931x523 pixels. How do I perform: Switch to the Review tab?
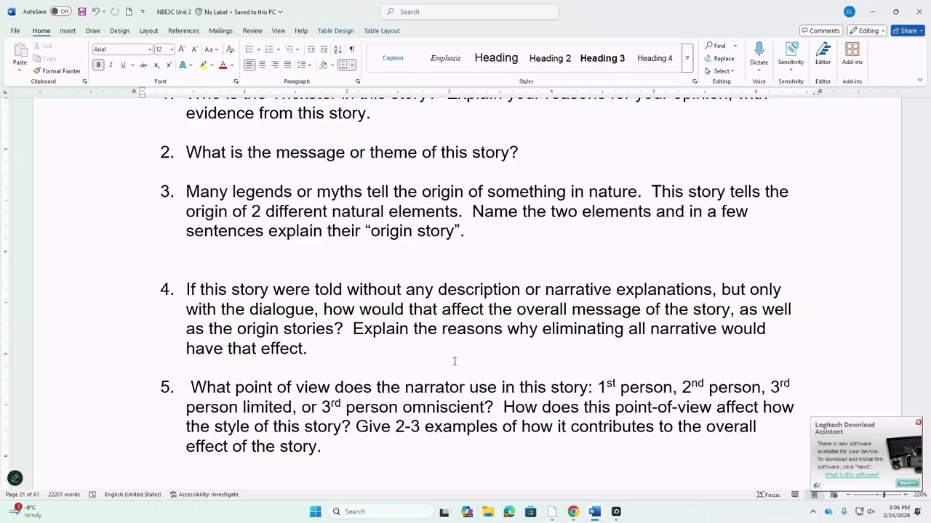tap(252, 31)
